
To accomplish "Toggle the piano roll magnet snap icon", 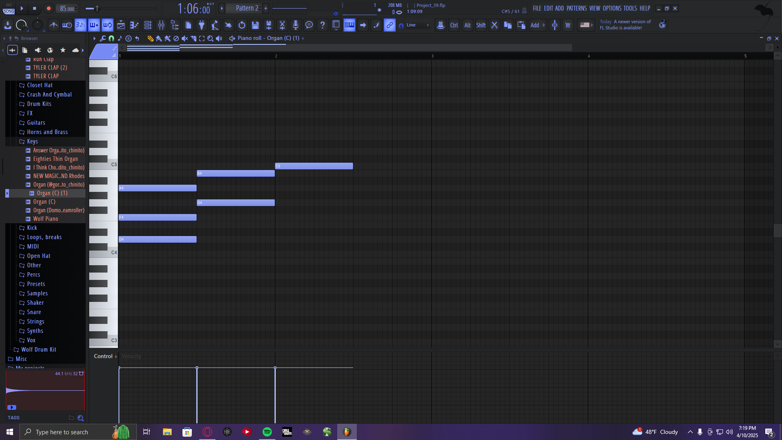I will [x=111, y=38].
